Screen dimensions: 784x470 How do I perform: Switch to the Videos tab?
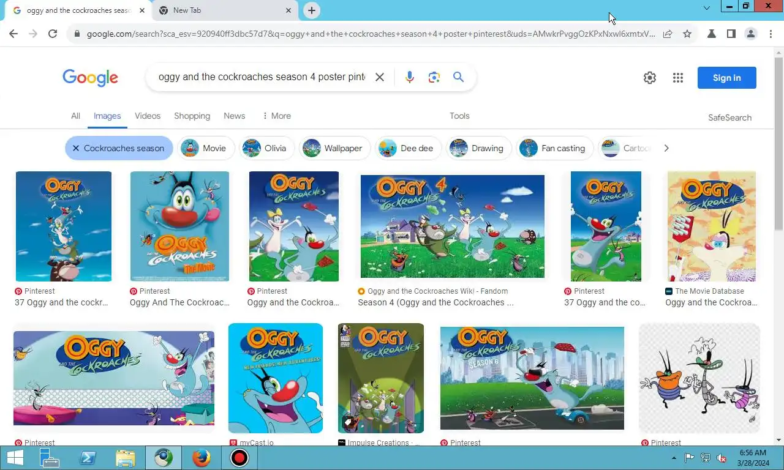pos(148,116)
